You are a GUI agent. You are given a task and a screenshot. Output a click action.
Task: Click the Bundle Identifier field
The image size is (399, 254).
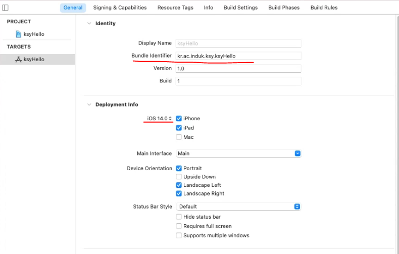click(x=238, y=56)
